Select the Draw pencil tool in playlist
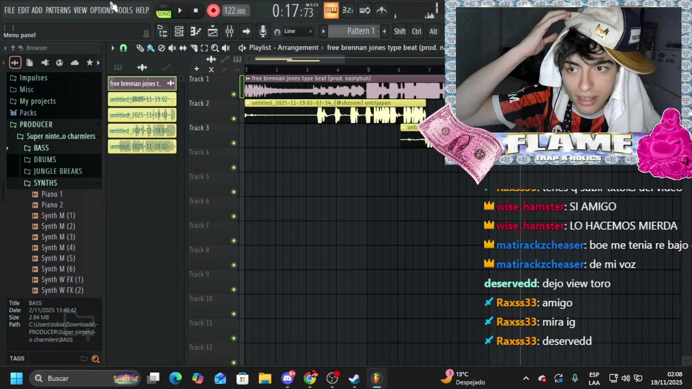This screenshot has height=389, width=692. click(140, 48)
